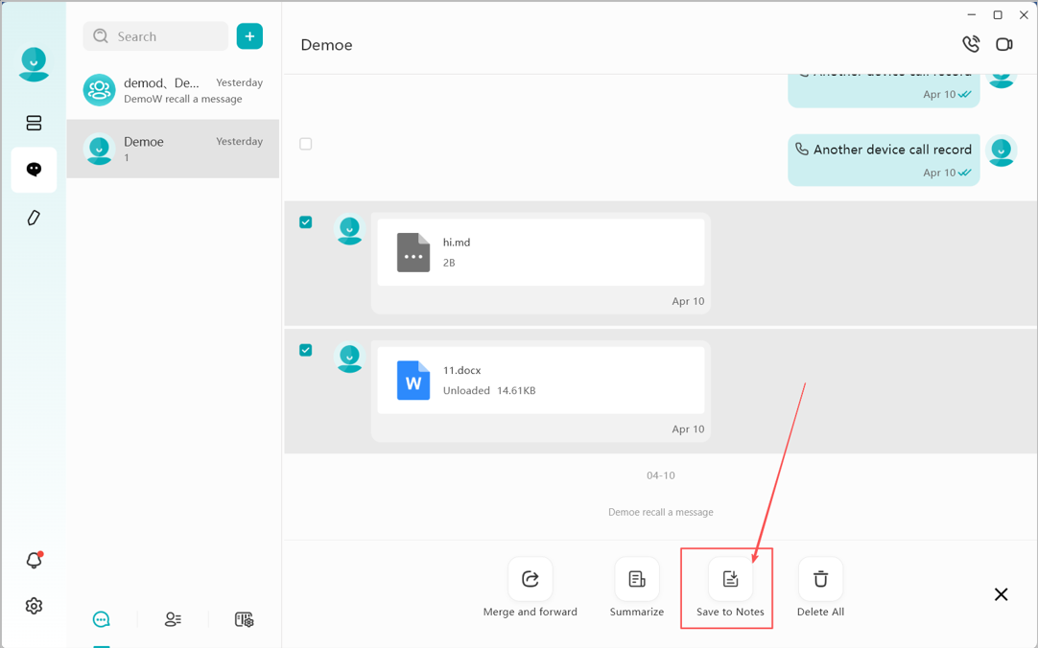Image resolution: width=1038 pixels, height=648 pixels.
Task: Click the hi.md file name
Action: [456, 242]
